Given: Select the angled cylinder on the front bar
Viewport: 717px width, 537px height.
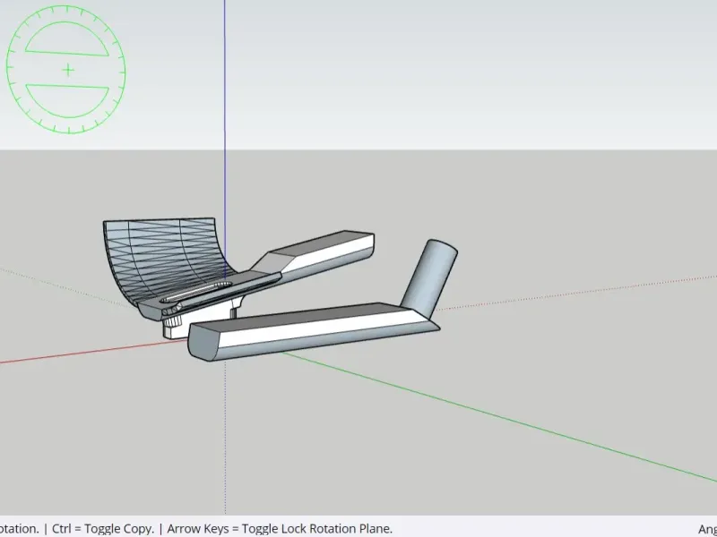Looking at the screenshot, I should [429, 278].
